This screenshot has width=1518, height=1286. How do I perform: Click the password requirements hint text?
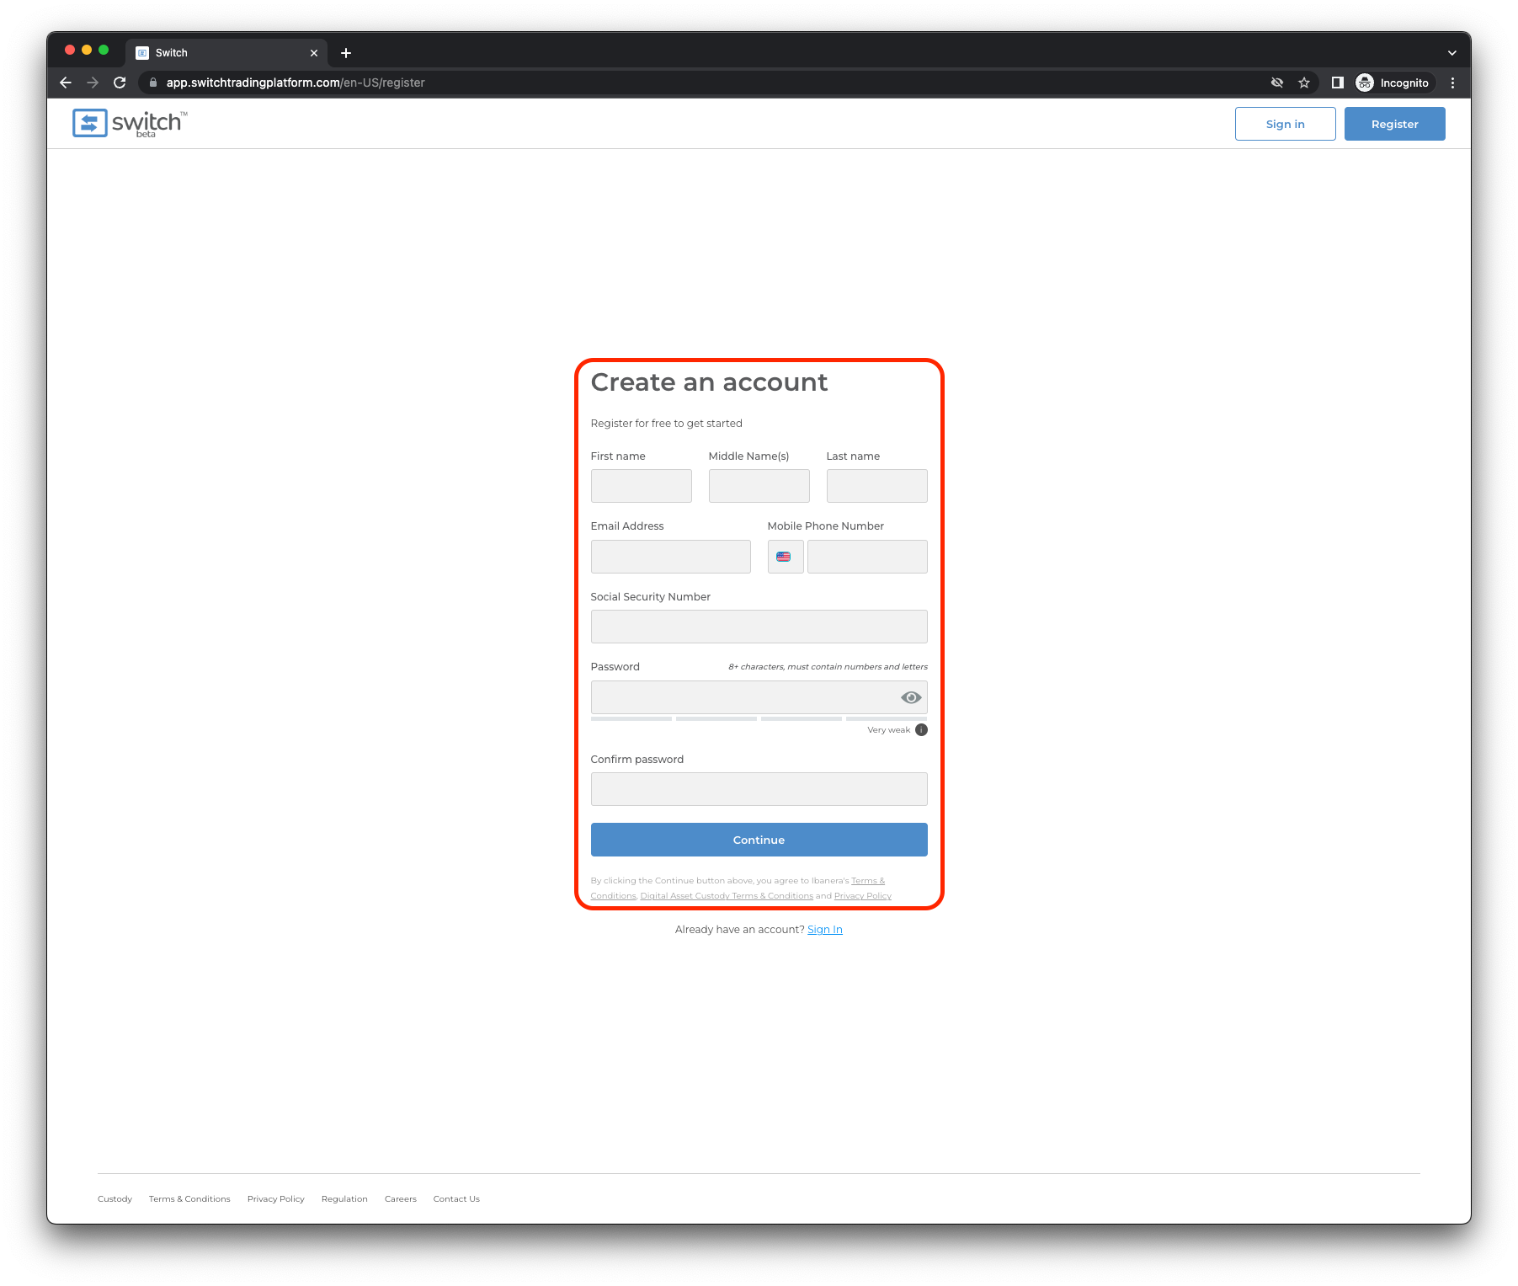point(828,667)
